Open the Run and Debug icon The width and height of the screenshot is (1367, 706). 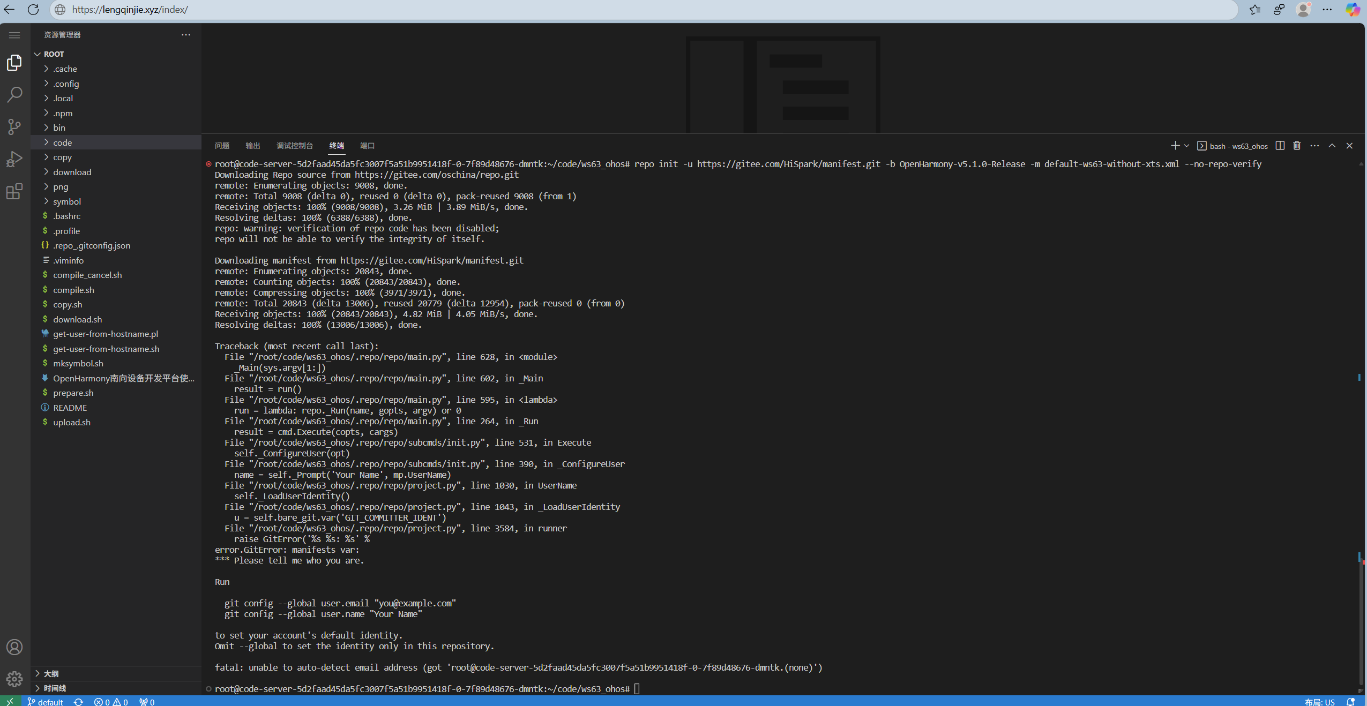[x=14, y=159]
